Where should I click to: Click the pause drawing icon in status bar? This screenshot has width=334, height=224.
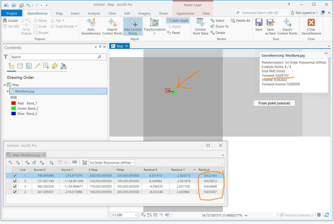click(319, 215)
